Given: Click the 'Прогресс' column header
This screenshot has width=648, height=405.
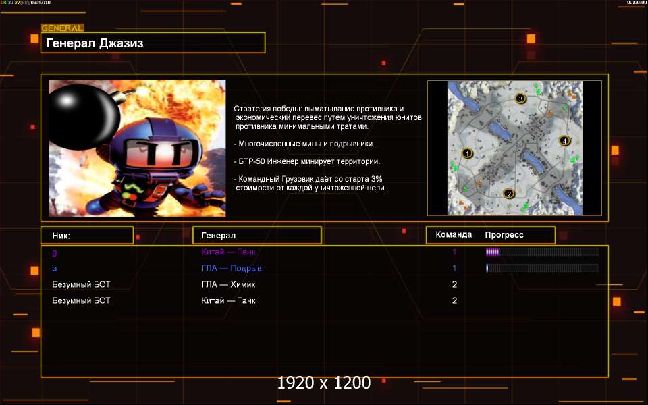Looking at the screenshot, I should [504, 235].
